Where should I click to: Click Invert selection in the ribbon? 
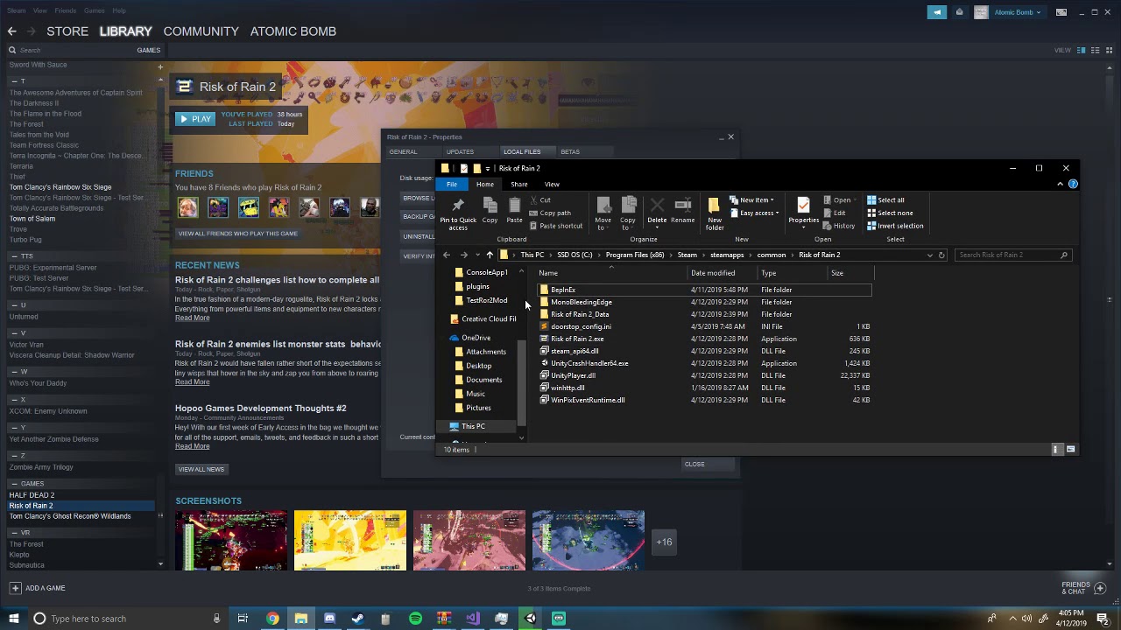(x=894, y=226)
